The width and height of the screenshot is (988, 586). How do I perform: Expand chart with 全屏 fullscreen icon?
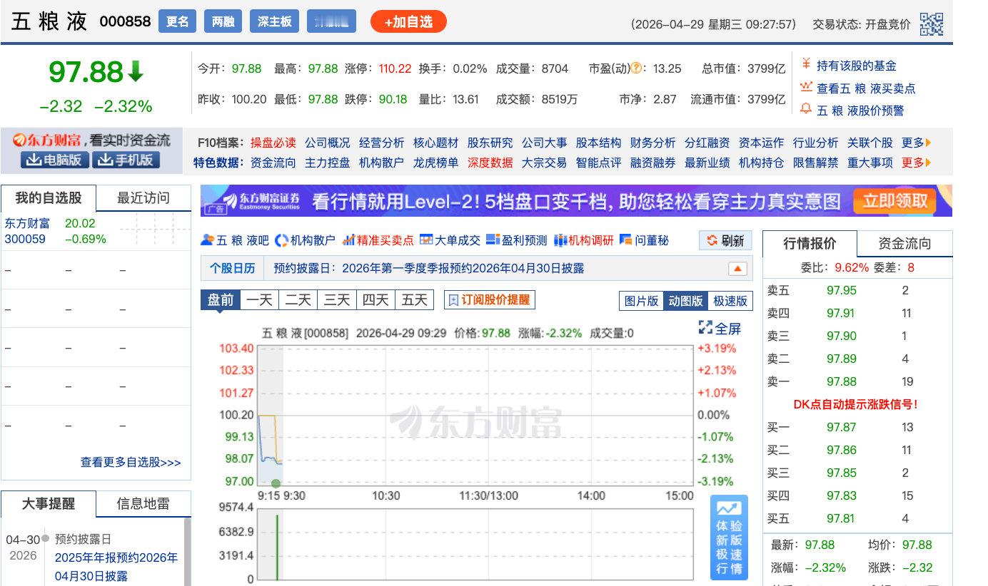tap(720, 328)
